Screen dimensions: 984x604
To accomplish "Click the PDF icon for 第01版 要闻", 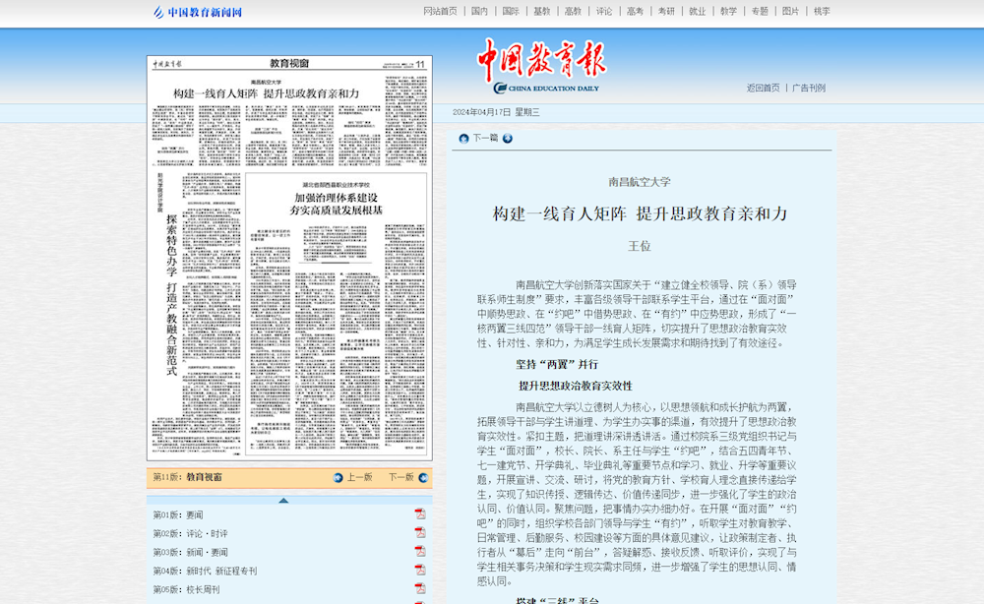I will (x=419, y=513).
